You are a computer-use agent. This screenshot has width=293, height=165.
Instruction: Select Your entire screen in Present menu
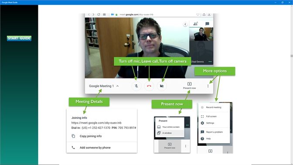pos(170,127)
